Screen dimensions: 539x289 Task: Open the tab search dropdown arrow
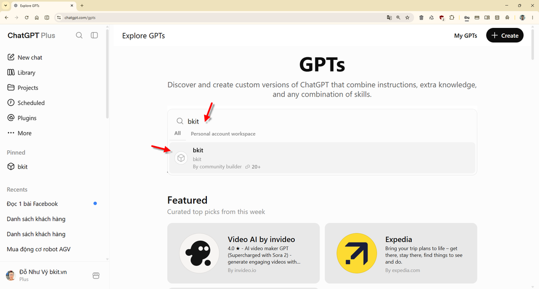tap(5, 5)
